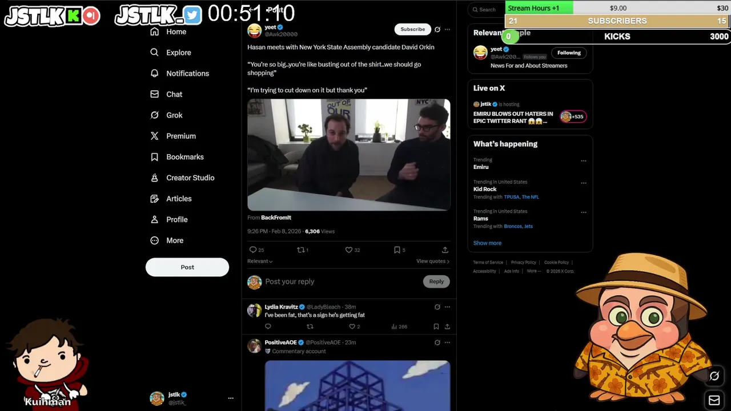731x411 pixels.
Task: Click the Explore magnifier icon
Action: (x=154, y=52)
